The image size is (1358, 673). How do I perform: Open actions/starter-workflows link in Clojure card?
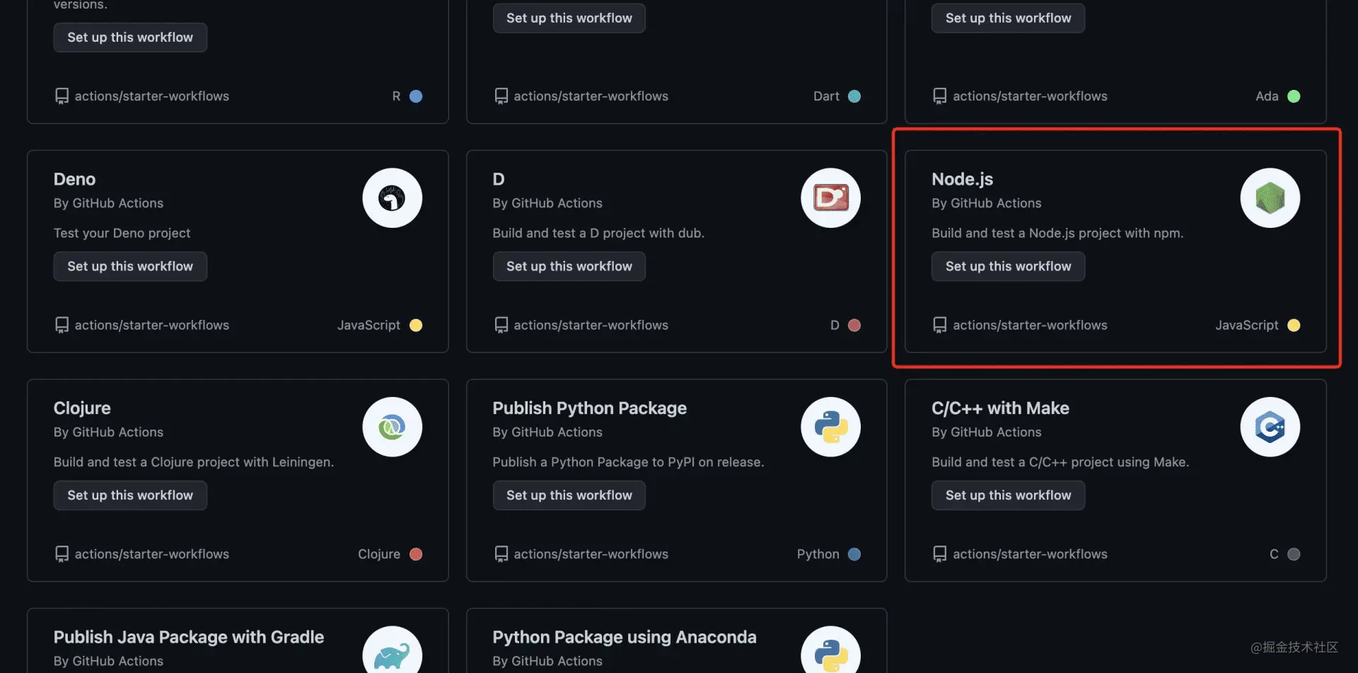(x=152, y=554)
